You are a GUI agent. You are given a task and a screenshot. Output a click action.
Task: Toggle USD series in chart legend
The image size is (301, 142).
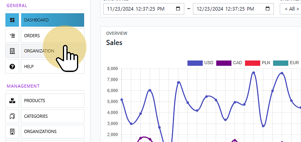(x=200, y=63)
